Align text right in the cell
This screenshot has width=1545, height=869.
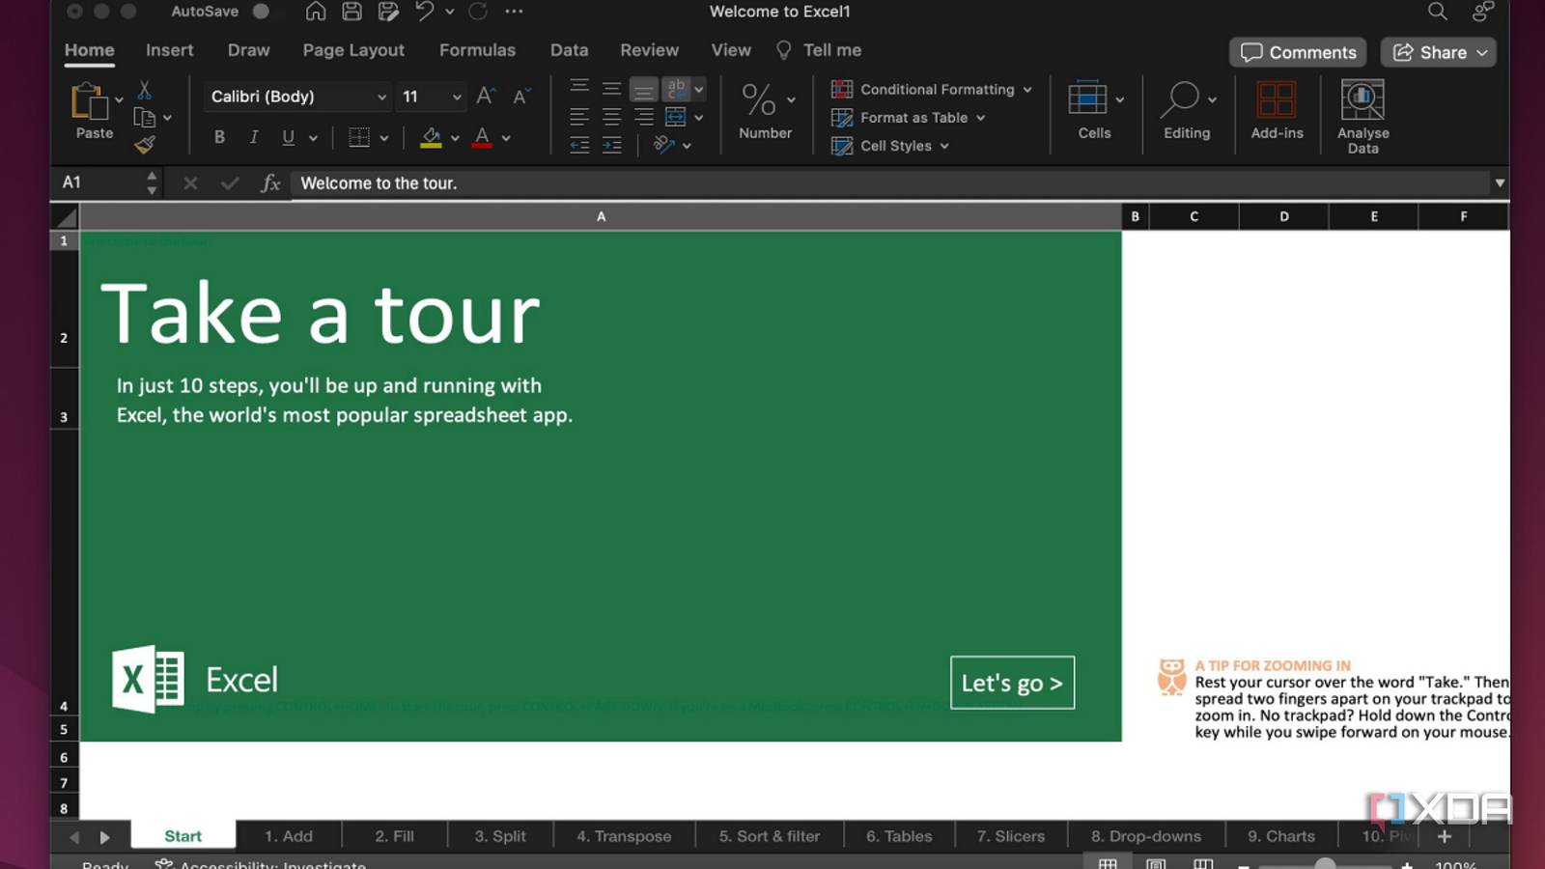[x=643, y=118]
